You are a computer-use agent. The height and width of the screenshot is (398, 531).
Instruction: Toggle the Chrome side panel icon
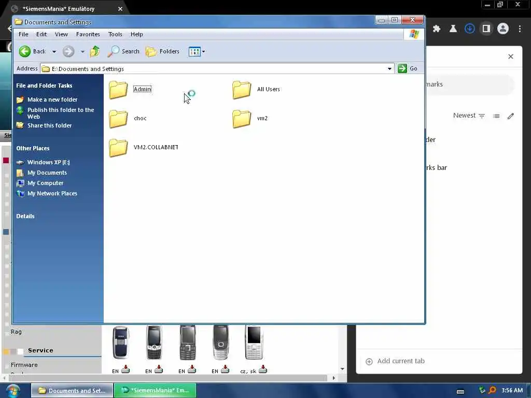486,29
